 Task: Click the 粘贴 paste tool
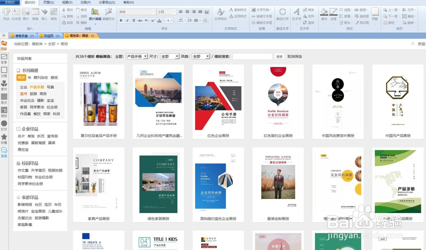click(68, 23)
